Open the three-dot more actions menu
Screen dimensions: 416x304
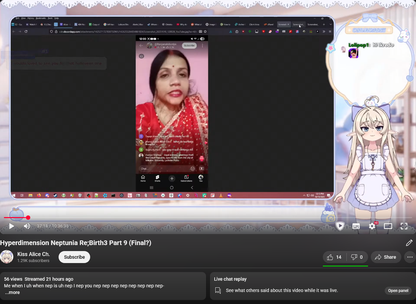coord(410,257)
